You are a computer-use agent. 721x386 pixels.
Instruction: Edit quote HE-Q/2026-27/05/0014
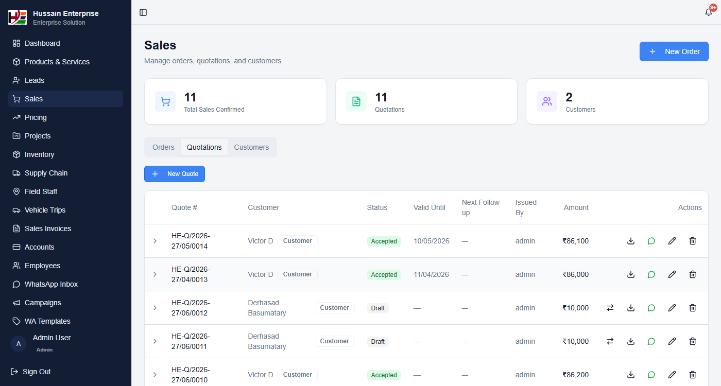coord(672,241)
